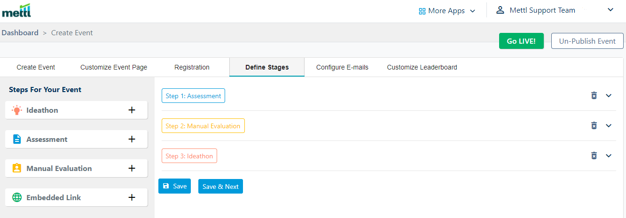Viewport: 626px width, 218px height.
Task: Expand Step 1: Assessment details chevron
Action: click(609, 95)
